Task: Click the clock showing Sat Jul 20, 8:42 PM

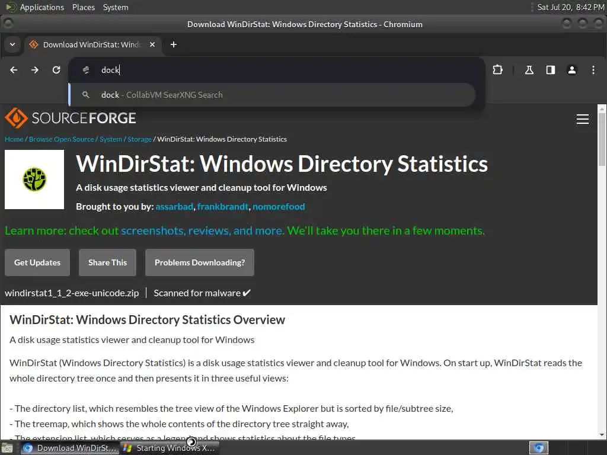Action: [571, 7]
